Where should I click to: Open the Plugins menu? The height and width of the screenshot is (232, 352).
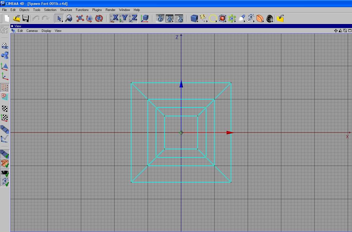[x=97, y=10]
